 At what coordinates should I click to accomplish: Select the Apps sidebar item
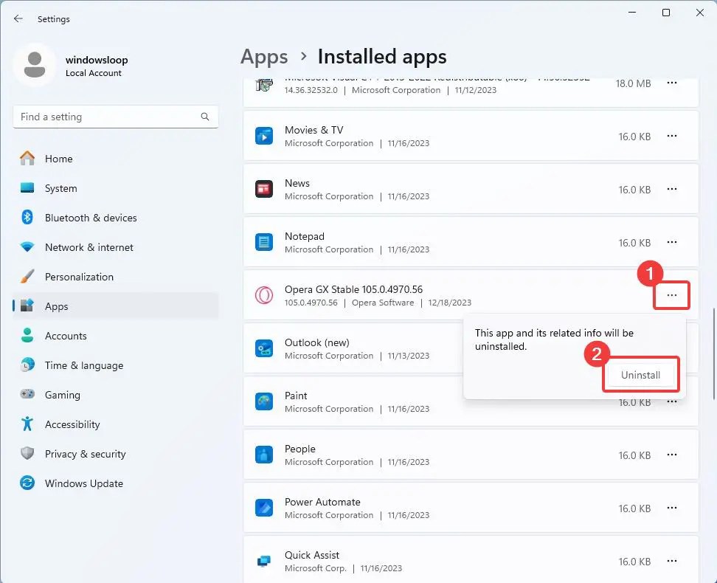pyautogui.click(x=116, y=306)
